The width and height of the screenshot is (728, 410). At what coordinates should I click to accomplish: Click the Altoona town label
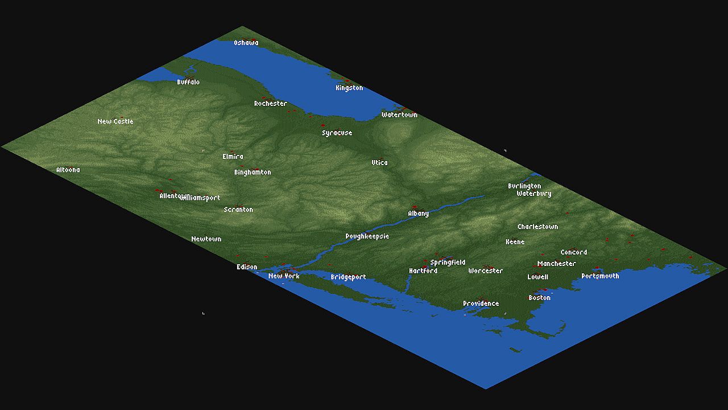coord(68,170)
